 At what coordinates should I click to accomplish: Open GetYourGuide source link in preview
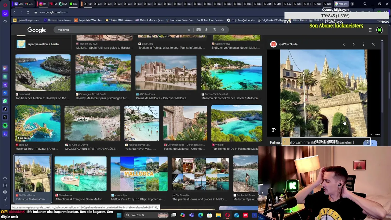tap(284, 44)
